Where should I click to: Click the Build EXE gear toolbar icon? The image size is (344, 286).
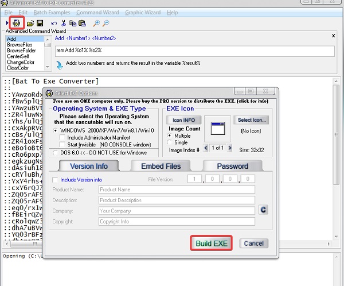(x=16, y=23)
